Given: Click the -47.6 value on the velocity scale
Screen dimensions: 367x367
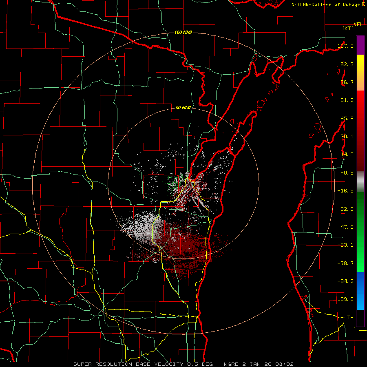Looking at the screenshot, I should pos(345,227).
